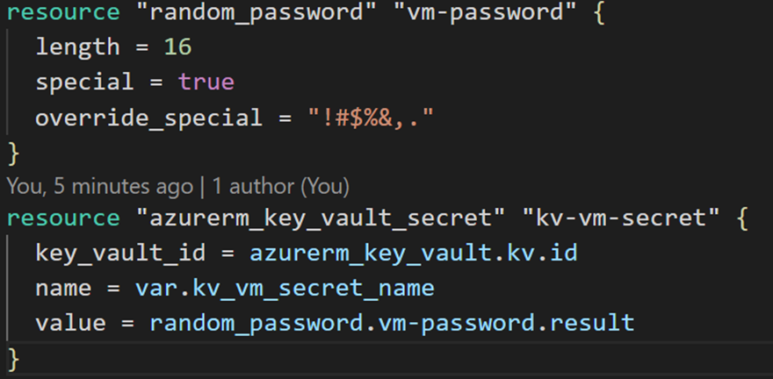Click the boolean value true

point(206,82)
